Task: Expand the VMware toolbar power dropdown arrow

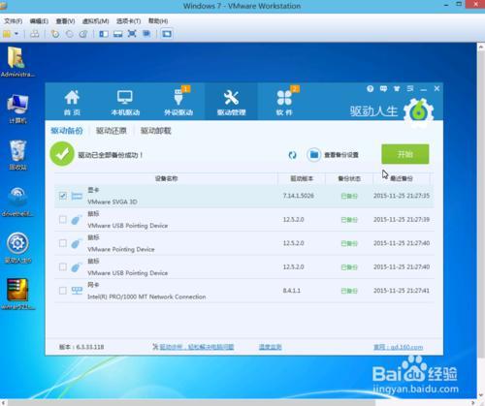Action: click(16, 34)
